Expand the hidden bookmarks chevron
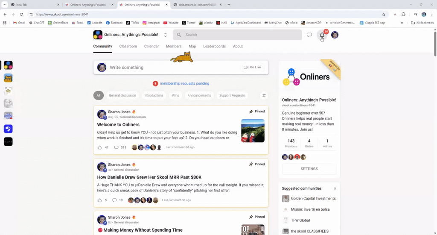 point(402,23)
